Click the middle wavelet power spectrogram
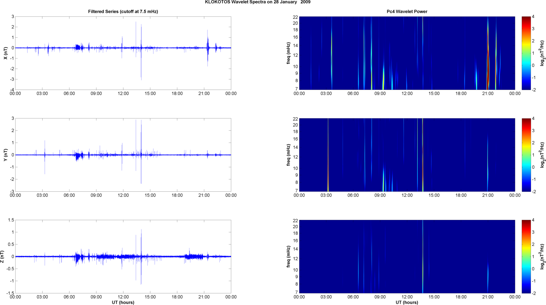This screenshot has width=546, height=305. 407,155
